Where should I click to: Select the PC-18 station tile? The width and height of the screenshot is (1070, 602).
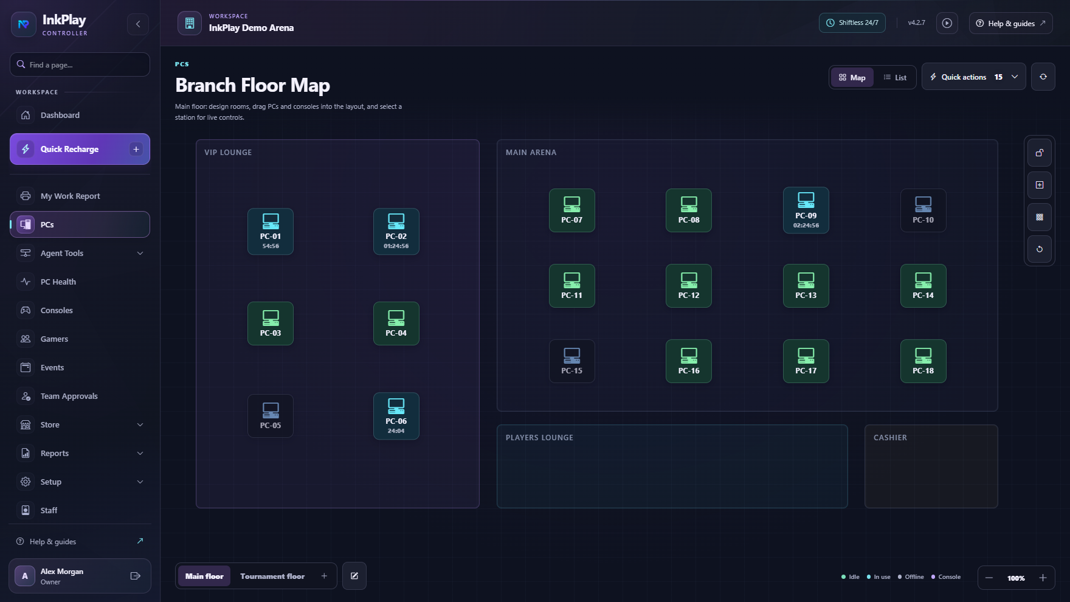coord(923,361)
